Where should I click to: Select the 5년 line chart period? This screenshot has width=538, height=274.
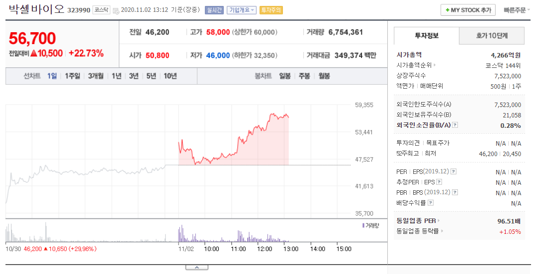(151, 76)
